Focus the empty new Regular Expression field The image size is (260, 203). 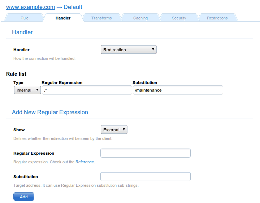[145, 153]
